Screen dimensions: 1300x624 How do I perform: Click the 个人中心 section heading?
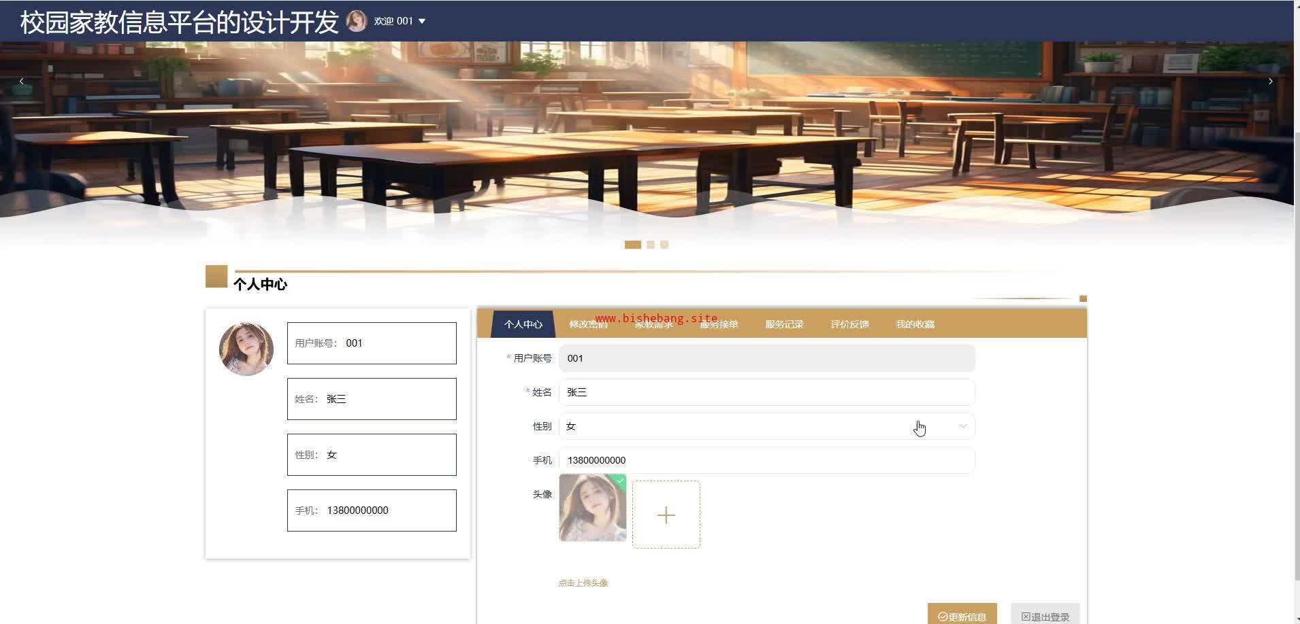point(260,284)
